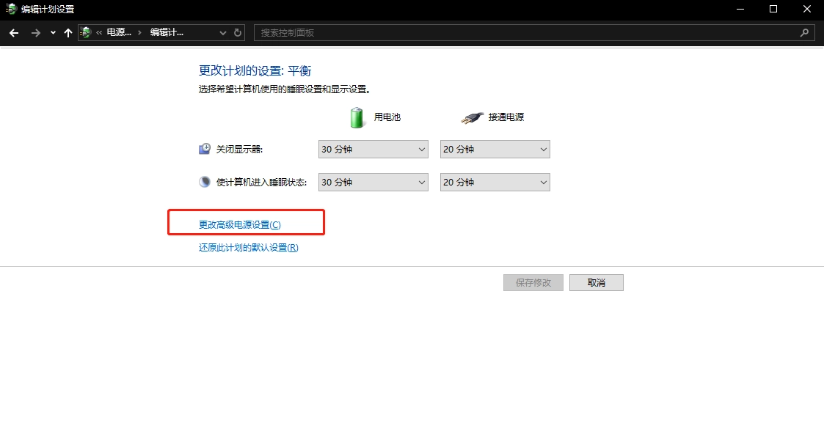Expand the address bar history chevron
The height and width of the screenshot is (445, 824).
224,33
